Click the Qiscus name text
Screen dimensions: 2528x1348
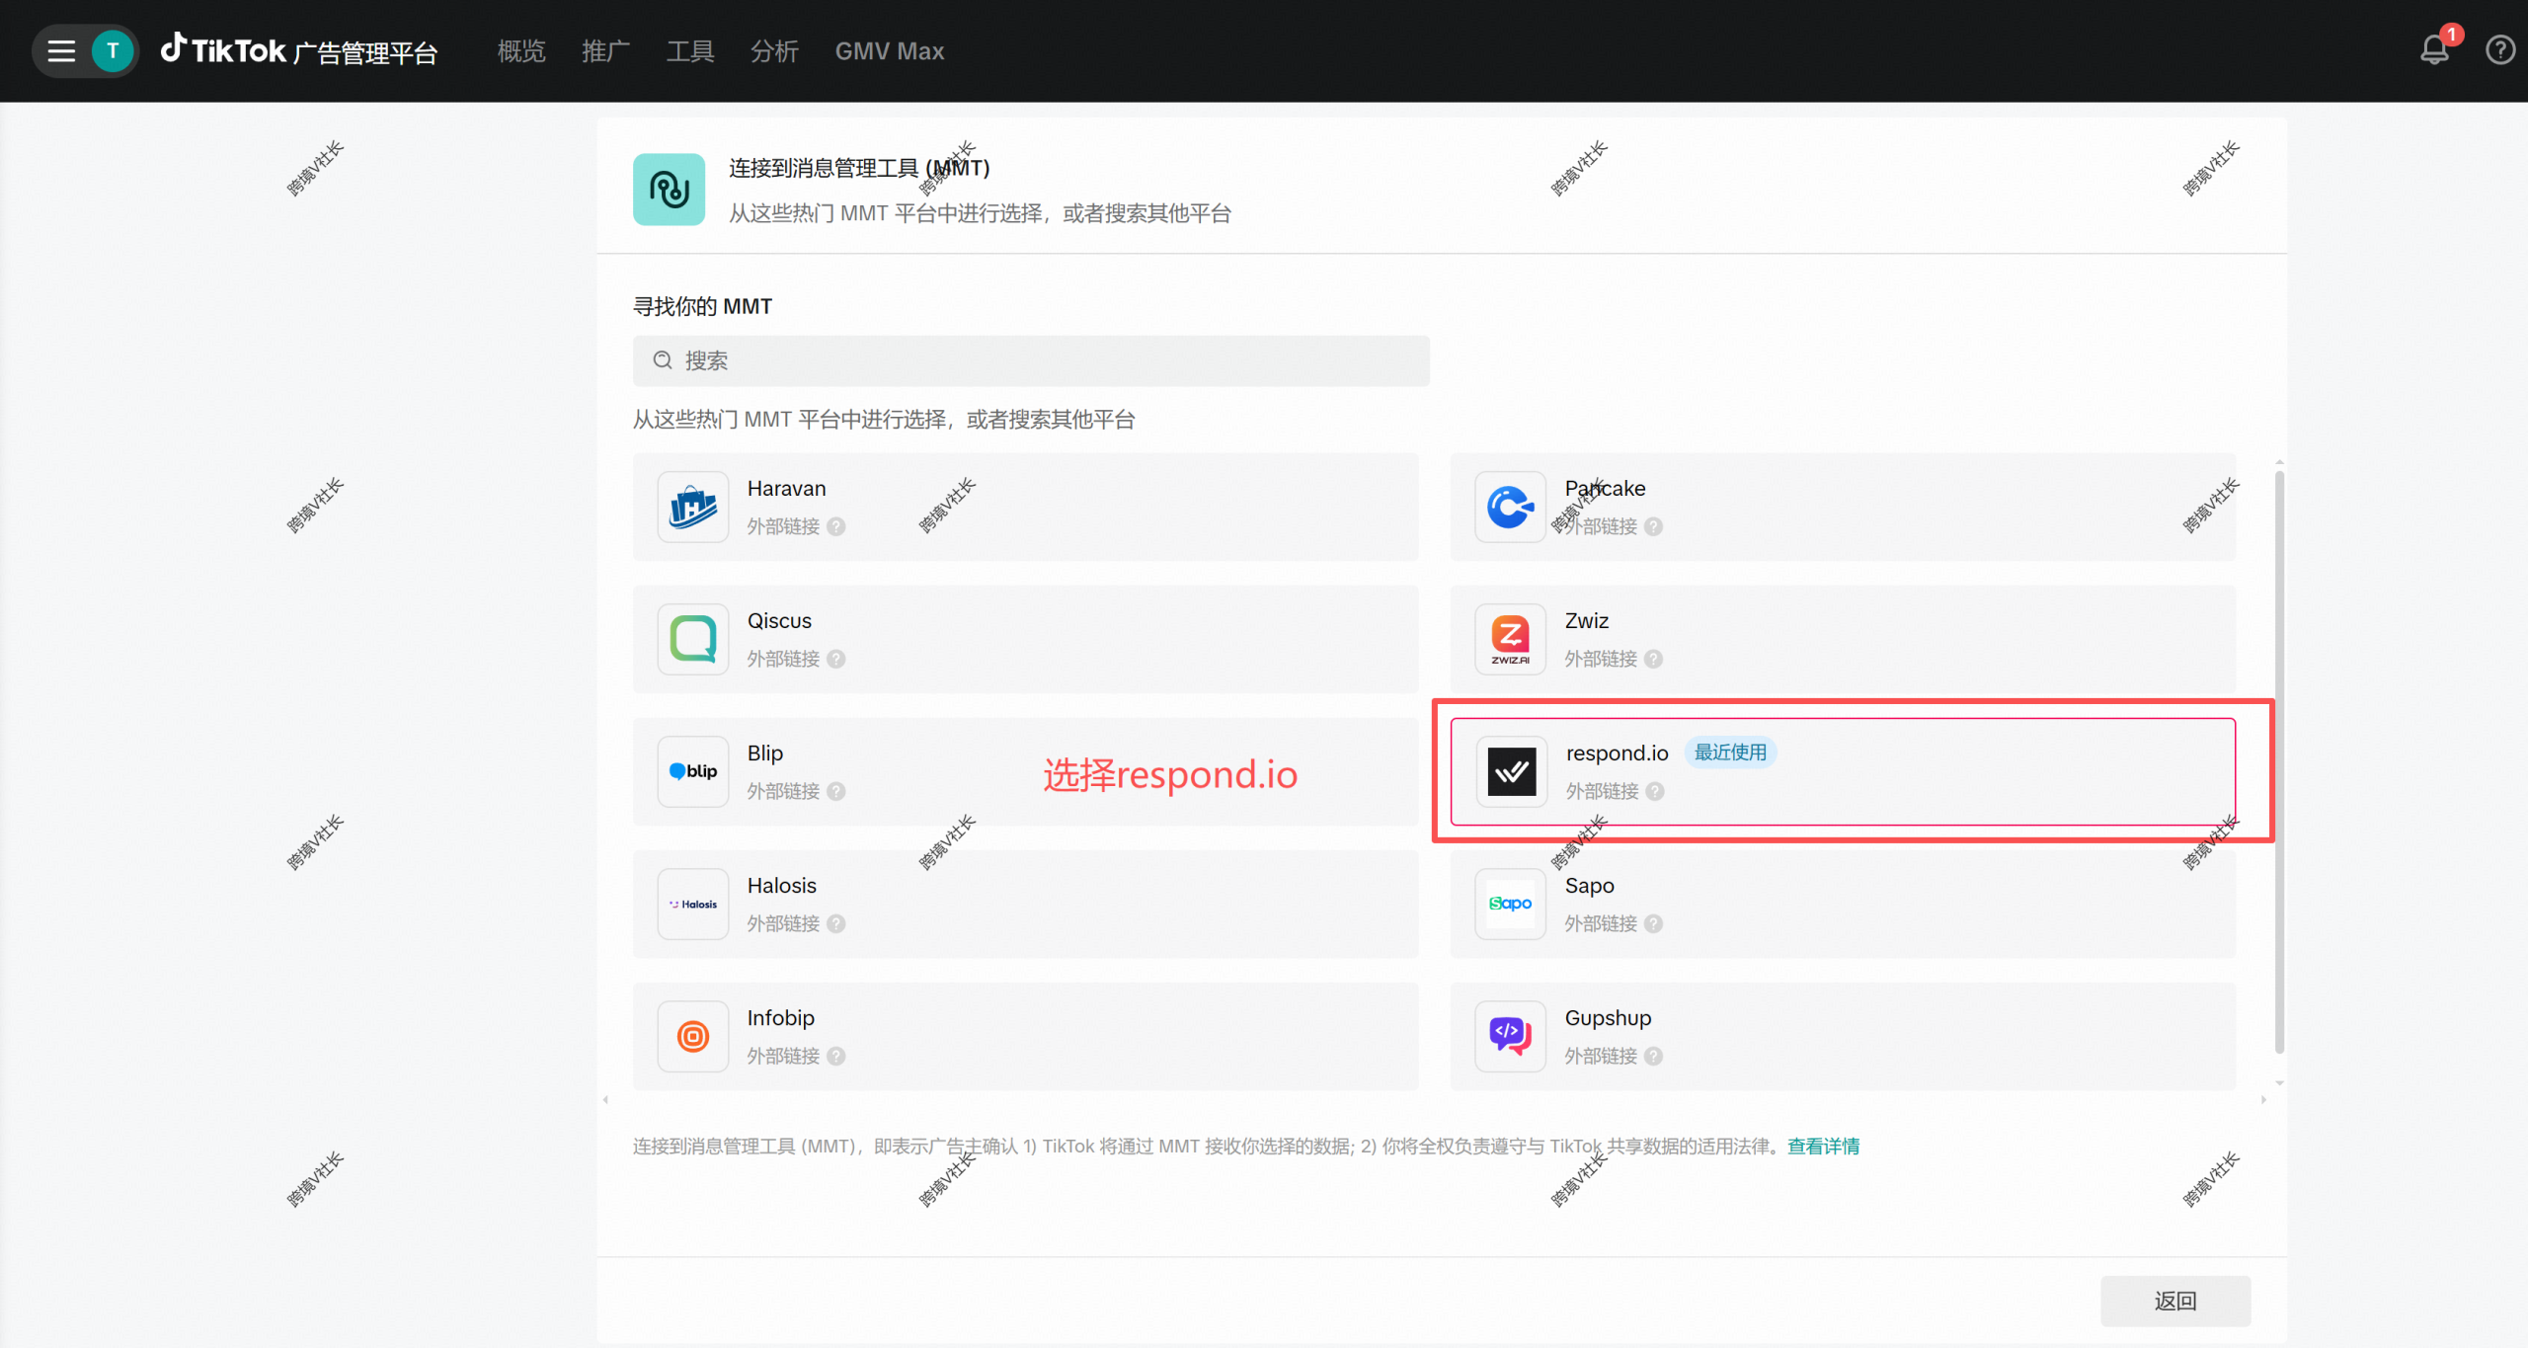(779, 621)
